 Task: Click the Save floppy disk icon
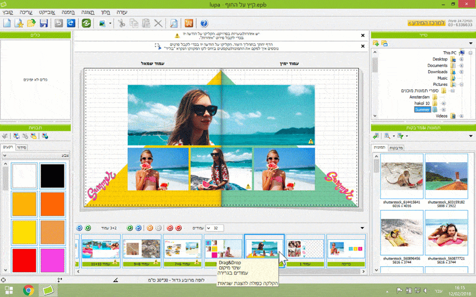click(x=44, y=23)
